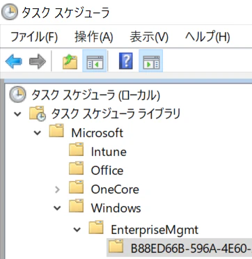
Task: Collapse the Windows tree node
Action: pos(57,208)
